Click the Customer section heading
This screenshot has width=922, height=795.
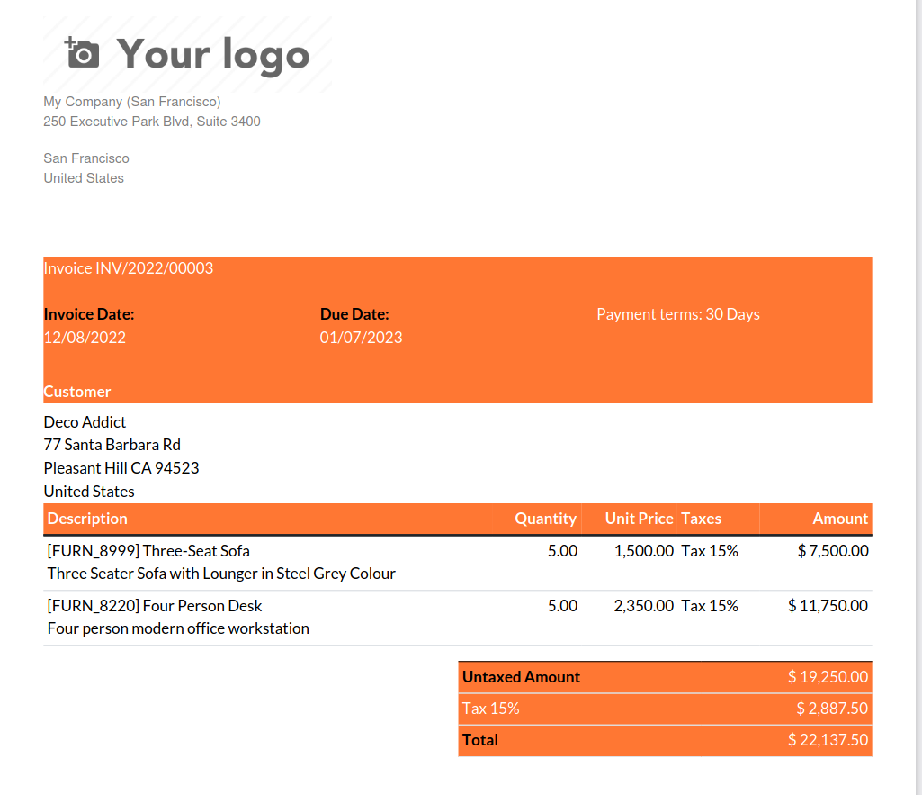click(77, 392)
